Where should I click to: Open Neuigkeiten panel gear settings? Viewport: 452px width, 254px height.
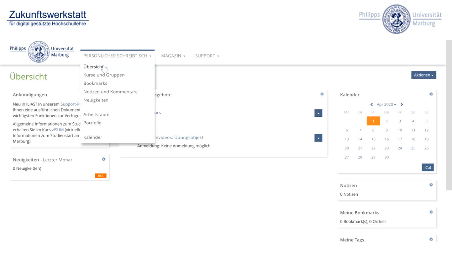104,159
